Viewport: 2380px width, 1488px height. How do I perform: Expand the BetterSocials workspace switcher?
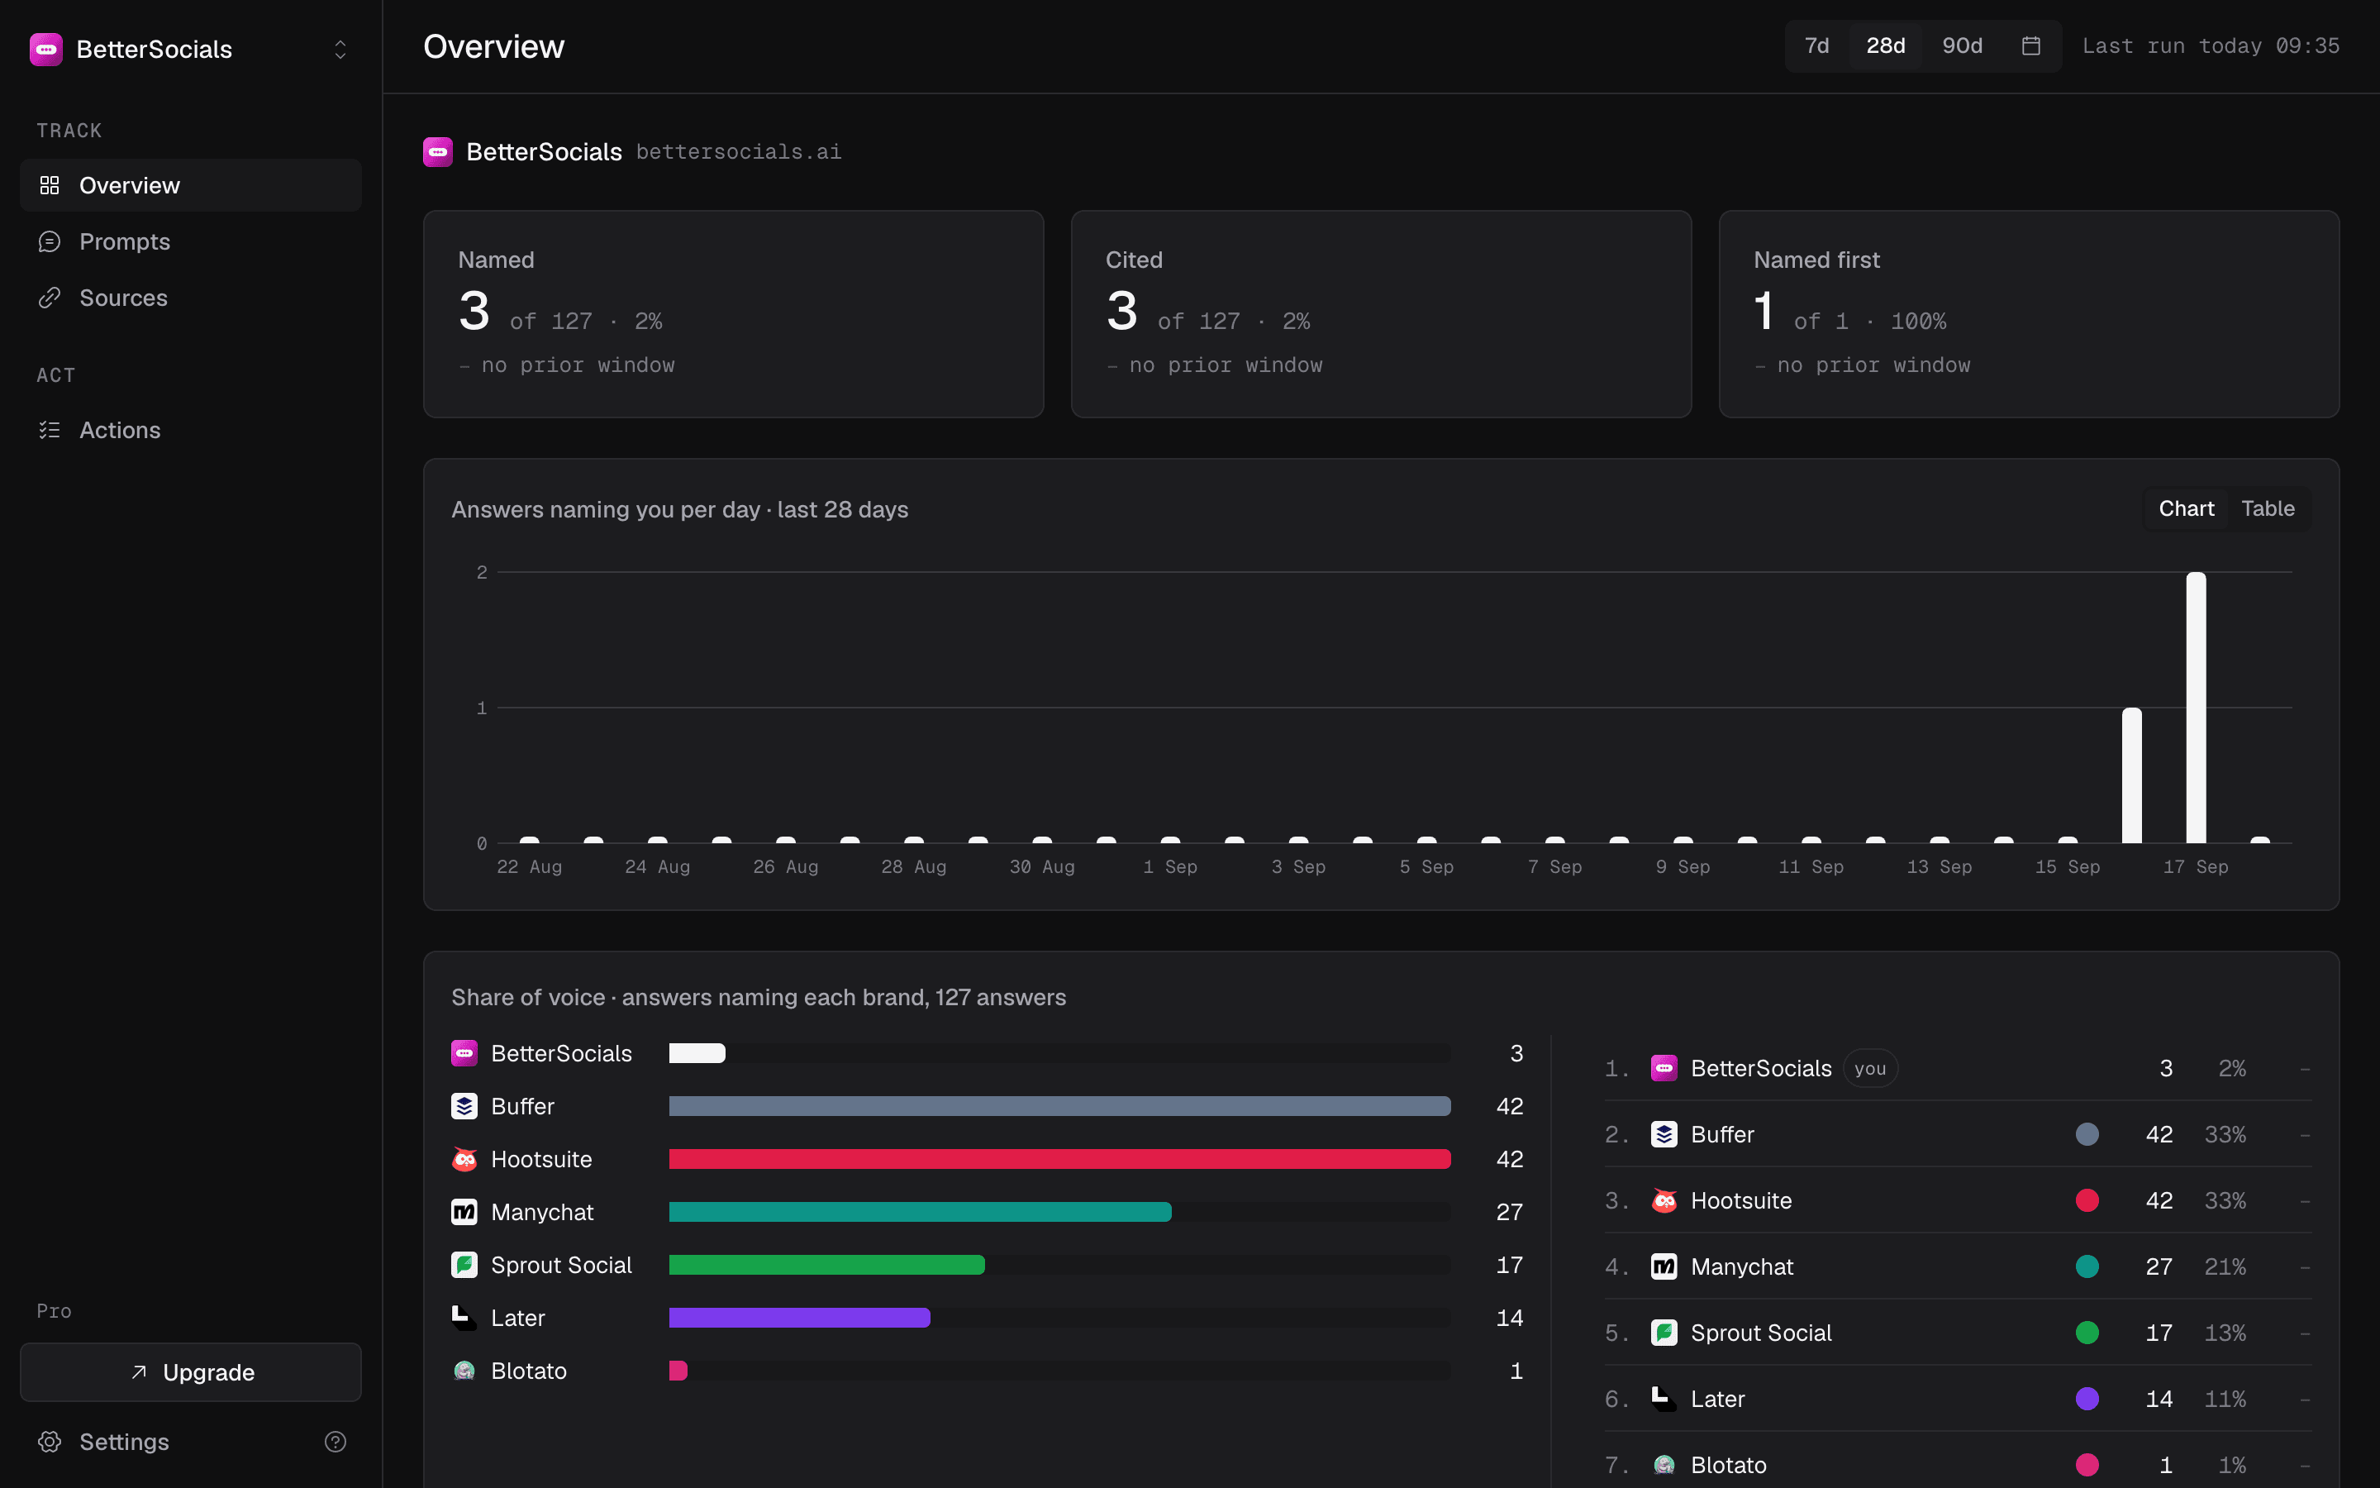pos(340,50)
